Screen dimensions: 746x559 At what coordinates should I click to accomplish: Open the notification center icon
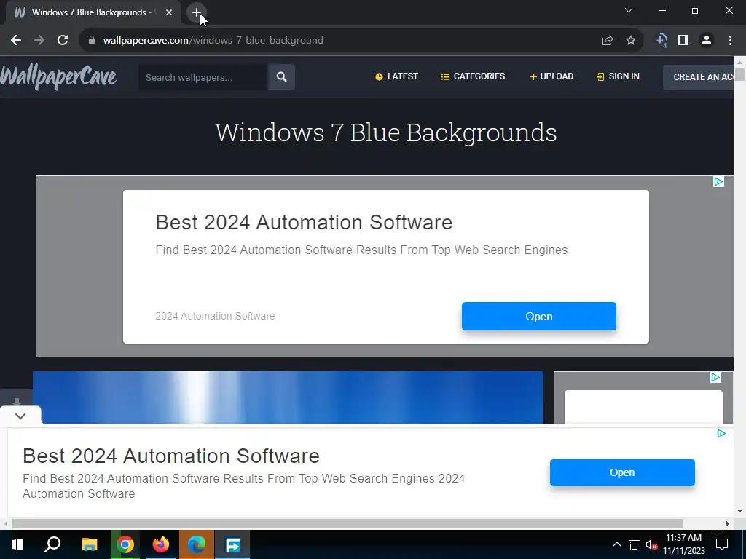722,544
